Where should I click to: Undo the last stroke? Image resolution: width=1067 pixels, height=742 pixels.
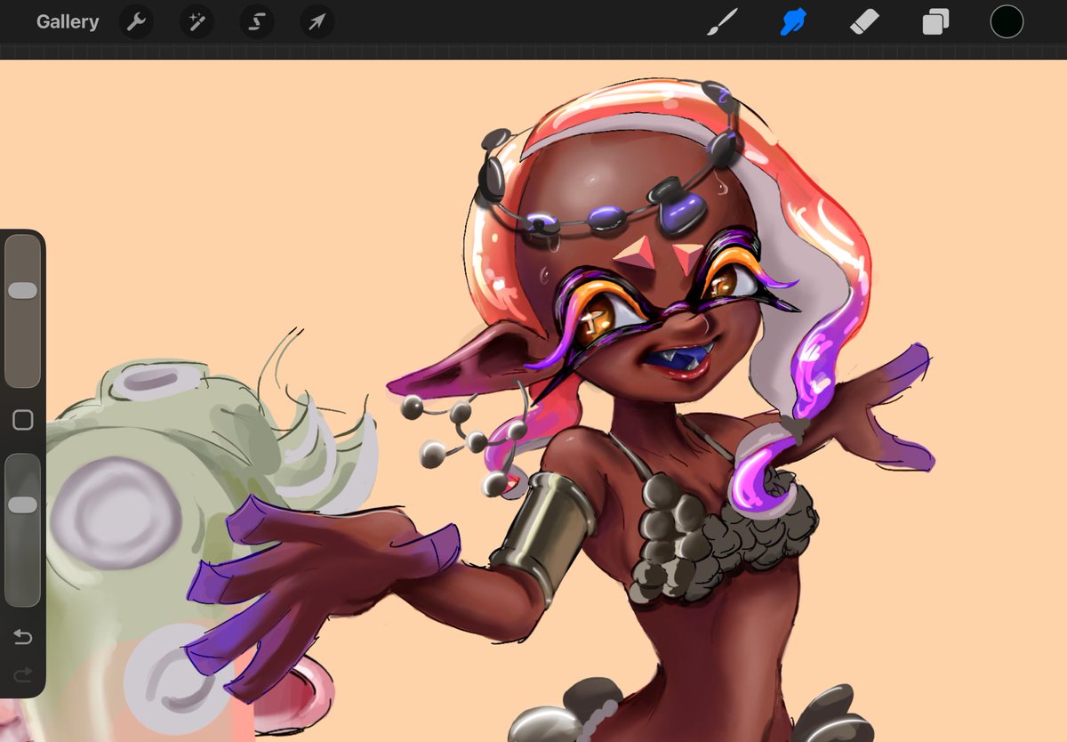[x=22, y=637]
